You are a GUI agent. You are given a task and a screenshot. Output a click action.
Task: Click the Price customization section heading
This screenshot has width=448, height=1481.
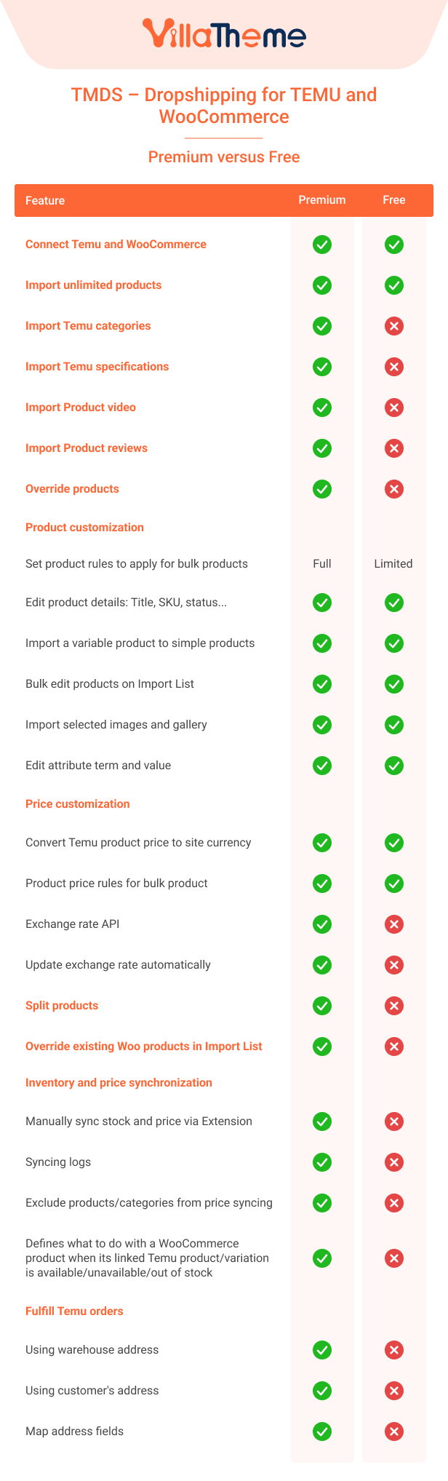point(78,804)
